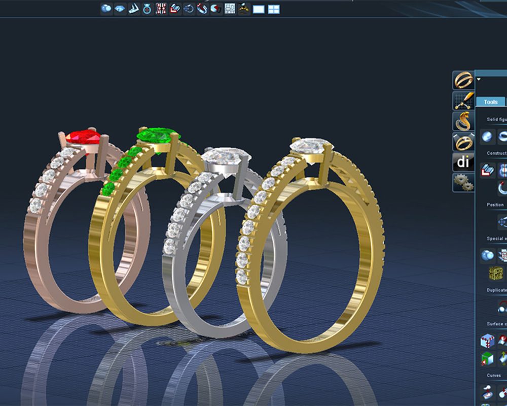Expand the panel disclosure triangle above Tools
Image resolution: width=507 pixels, height=406 pixels.
[x=479, y=78]
